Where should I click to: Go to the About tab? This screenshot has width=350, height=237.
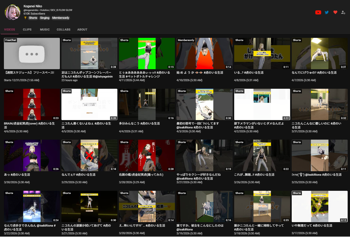(x=82, y=29)
